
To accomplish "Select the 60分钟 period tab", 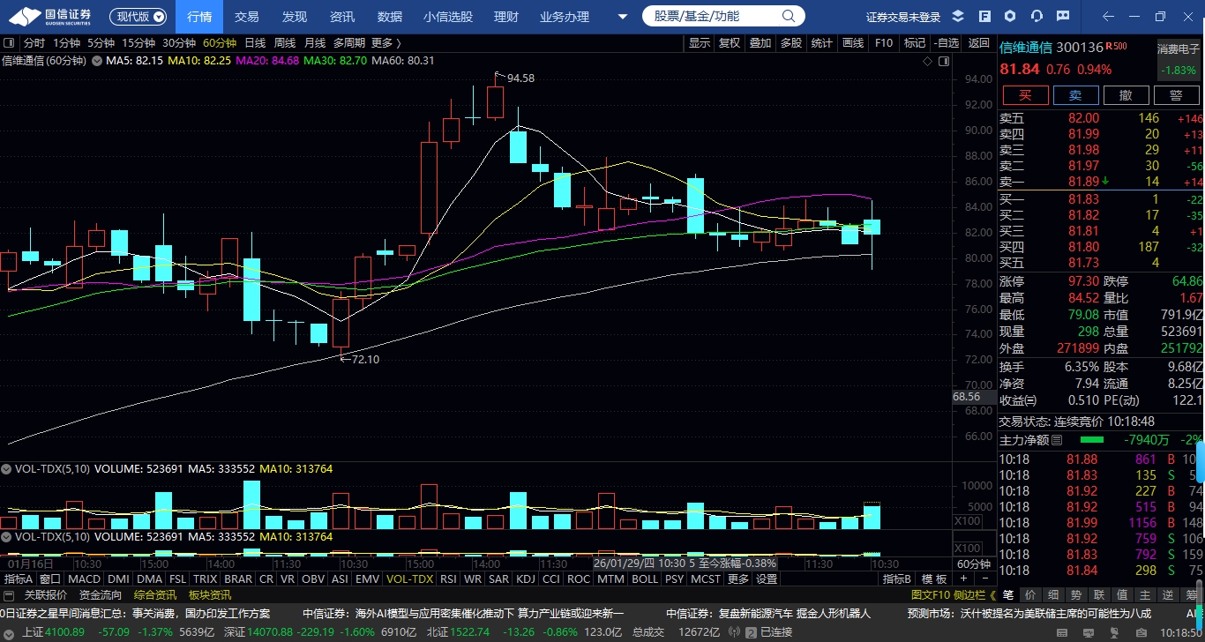I will (x=220, y=42).
